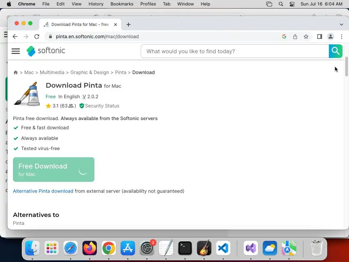Open the Chrome profile avatar
This screenshot has width=349, height=262.
tap(331, 37)
